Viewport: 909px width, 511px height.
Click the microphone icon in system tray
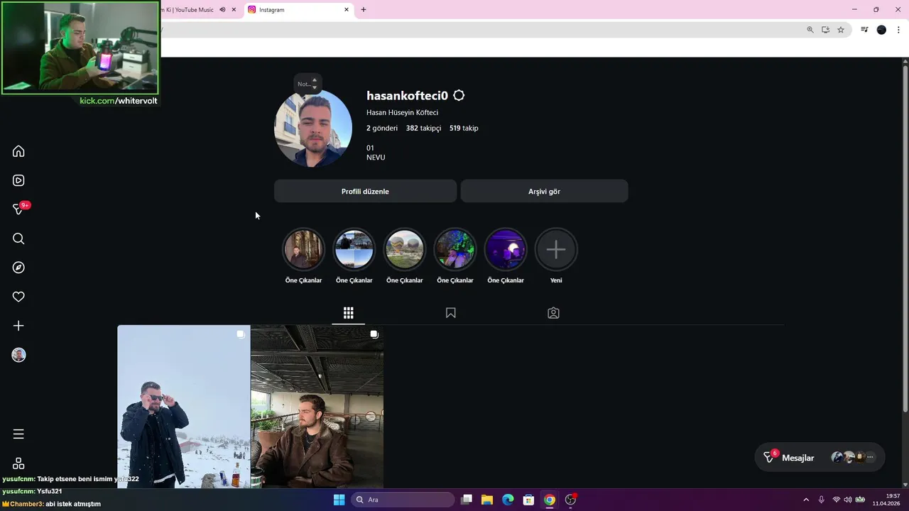[822, 500]
